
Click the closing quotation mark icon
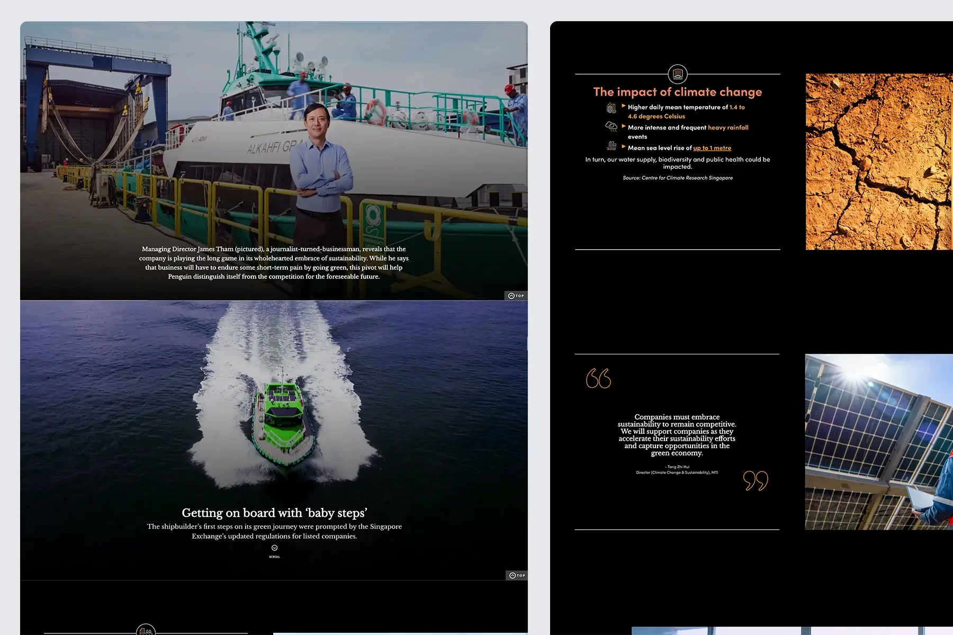756,480
